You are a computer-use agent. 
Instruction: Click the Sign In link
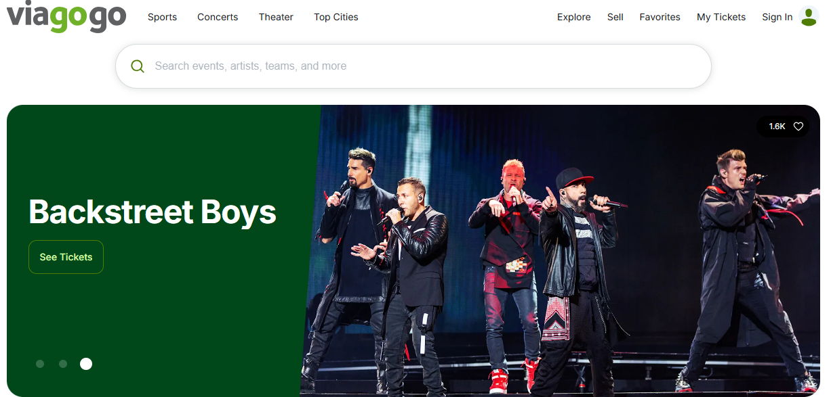coord(777,17)
